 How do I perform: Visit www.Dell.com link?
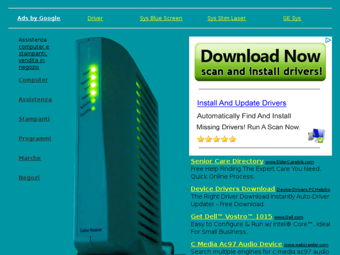coord(289,217)
